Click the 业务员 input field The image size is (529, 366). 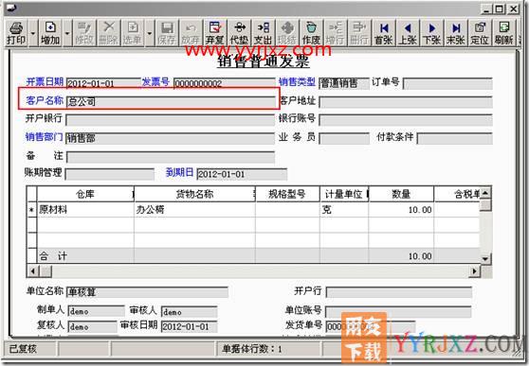[344, 138]
